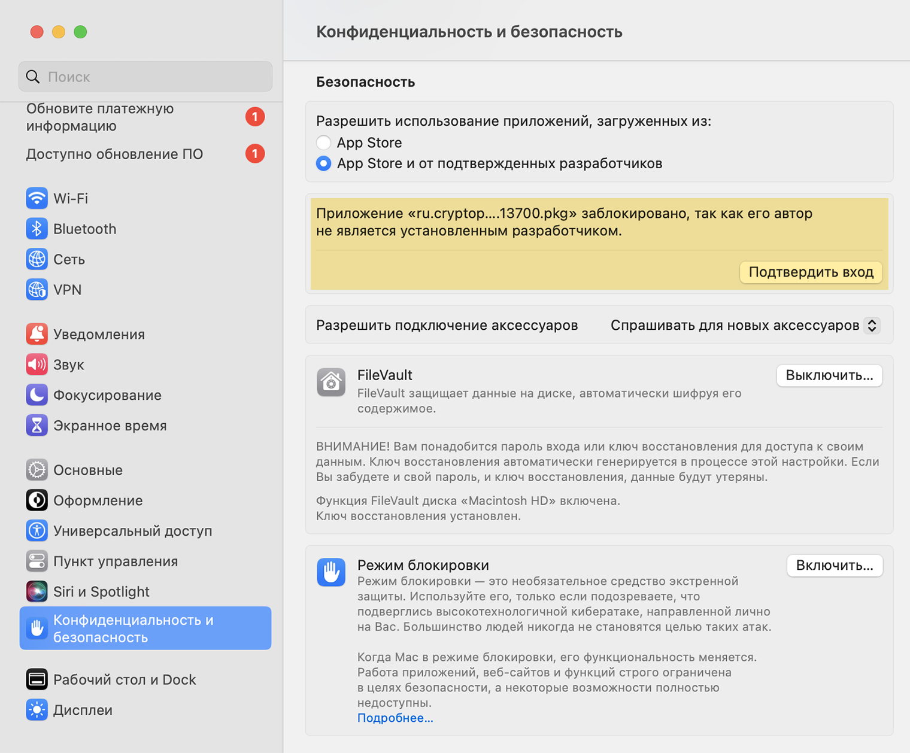
Task: Select the VPN globe icon
Action: pyautogui.click(x=37, y=290)
